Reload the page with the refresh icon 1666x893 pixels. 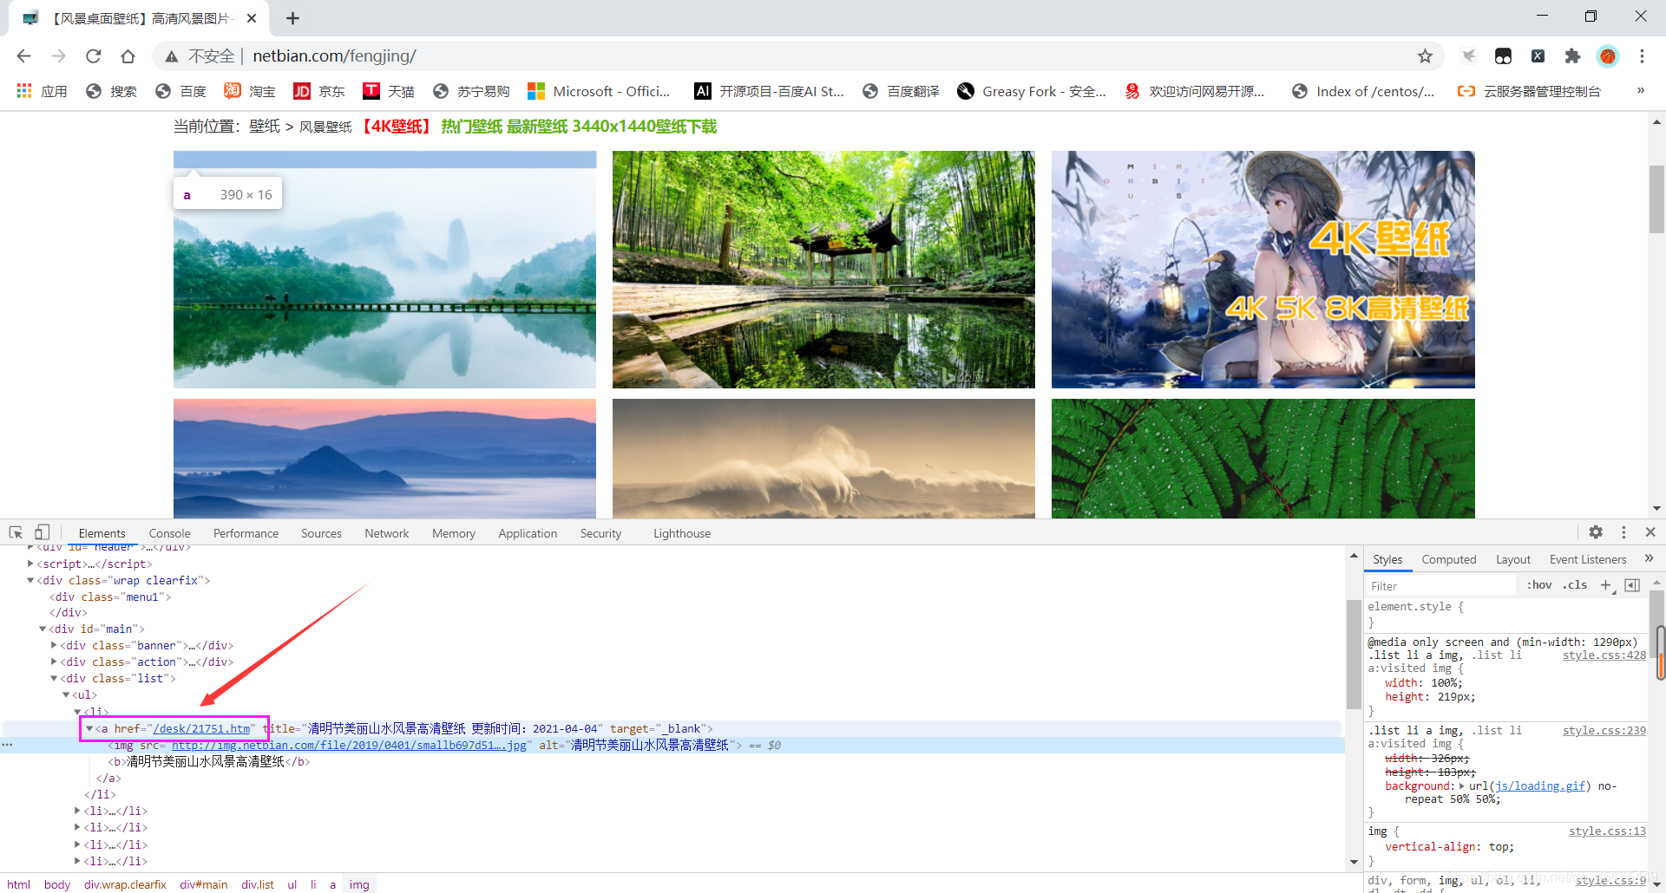(x=93, y=55)
